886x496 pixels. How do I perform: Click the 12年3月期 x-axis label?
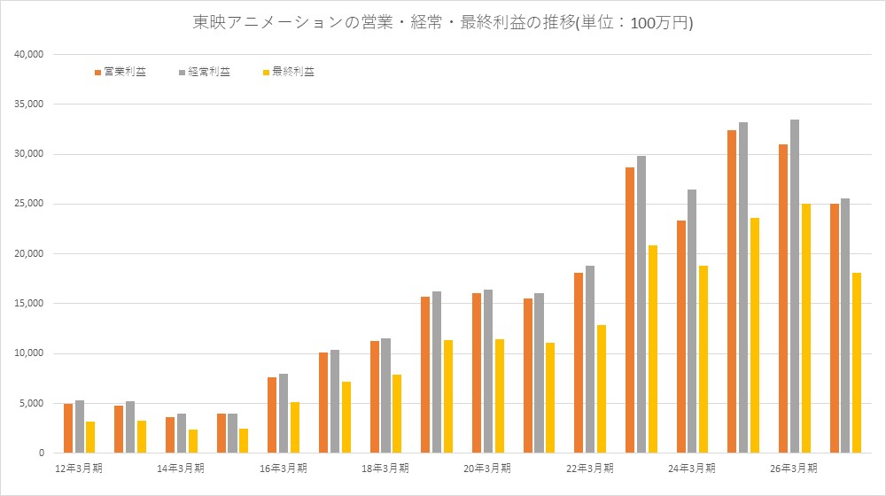(79, 469)
